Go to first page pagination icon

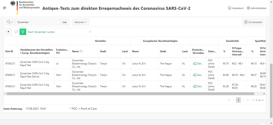pyautogui.click(x=229, y=100)
